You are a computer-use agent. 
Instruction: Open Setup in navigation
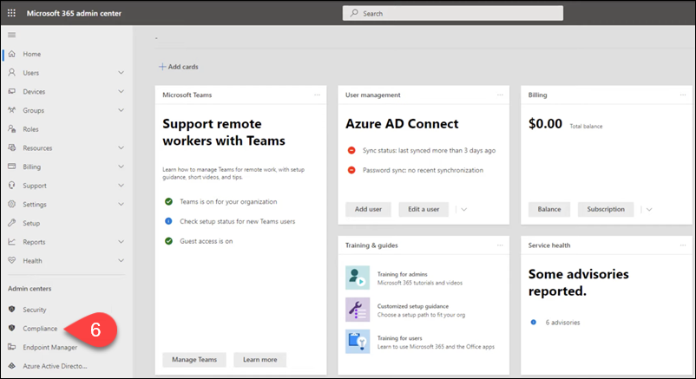[x=31, y=223]
